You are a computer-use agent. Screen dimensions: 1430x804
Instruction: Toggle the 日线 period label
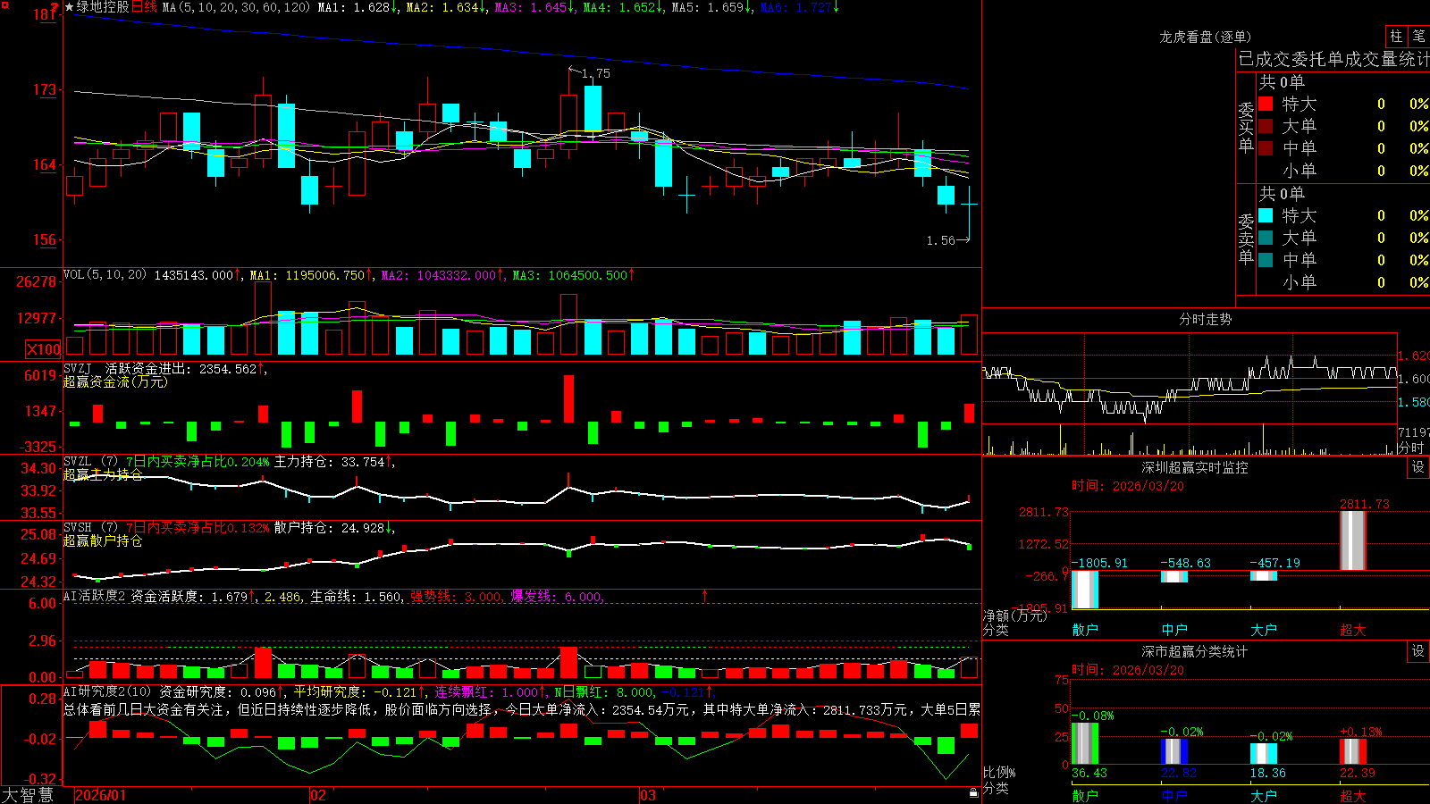145,7
